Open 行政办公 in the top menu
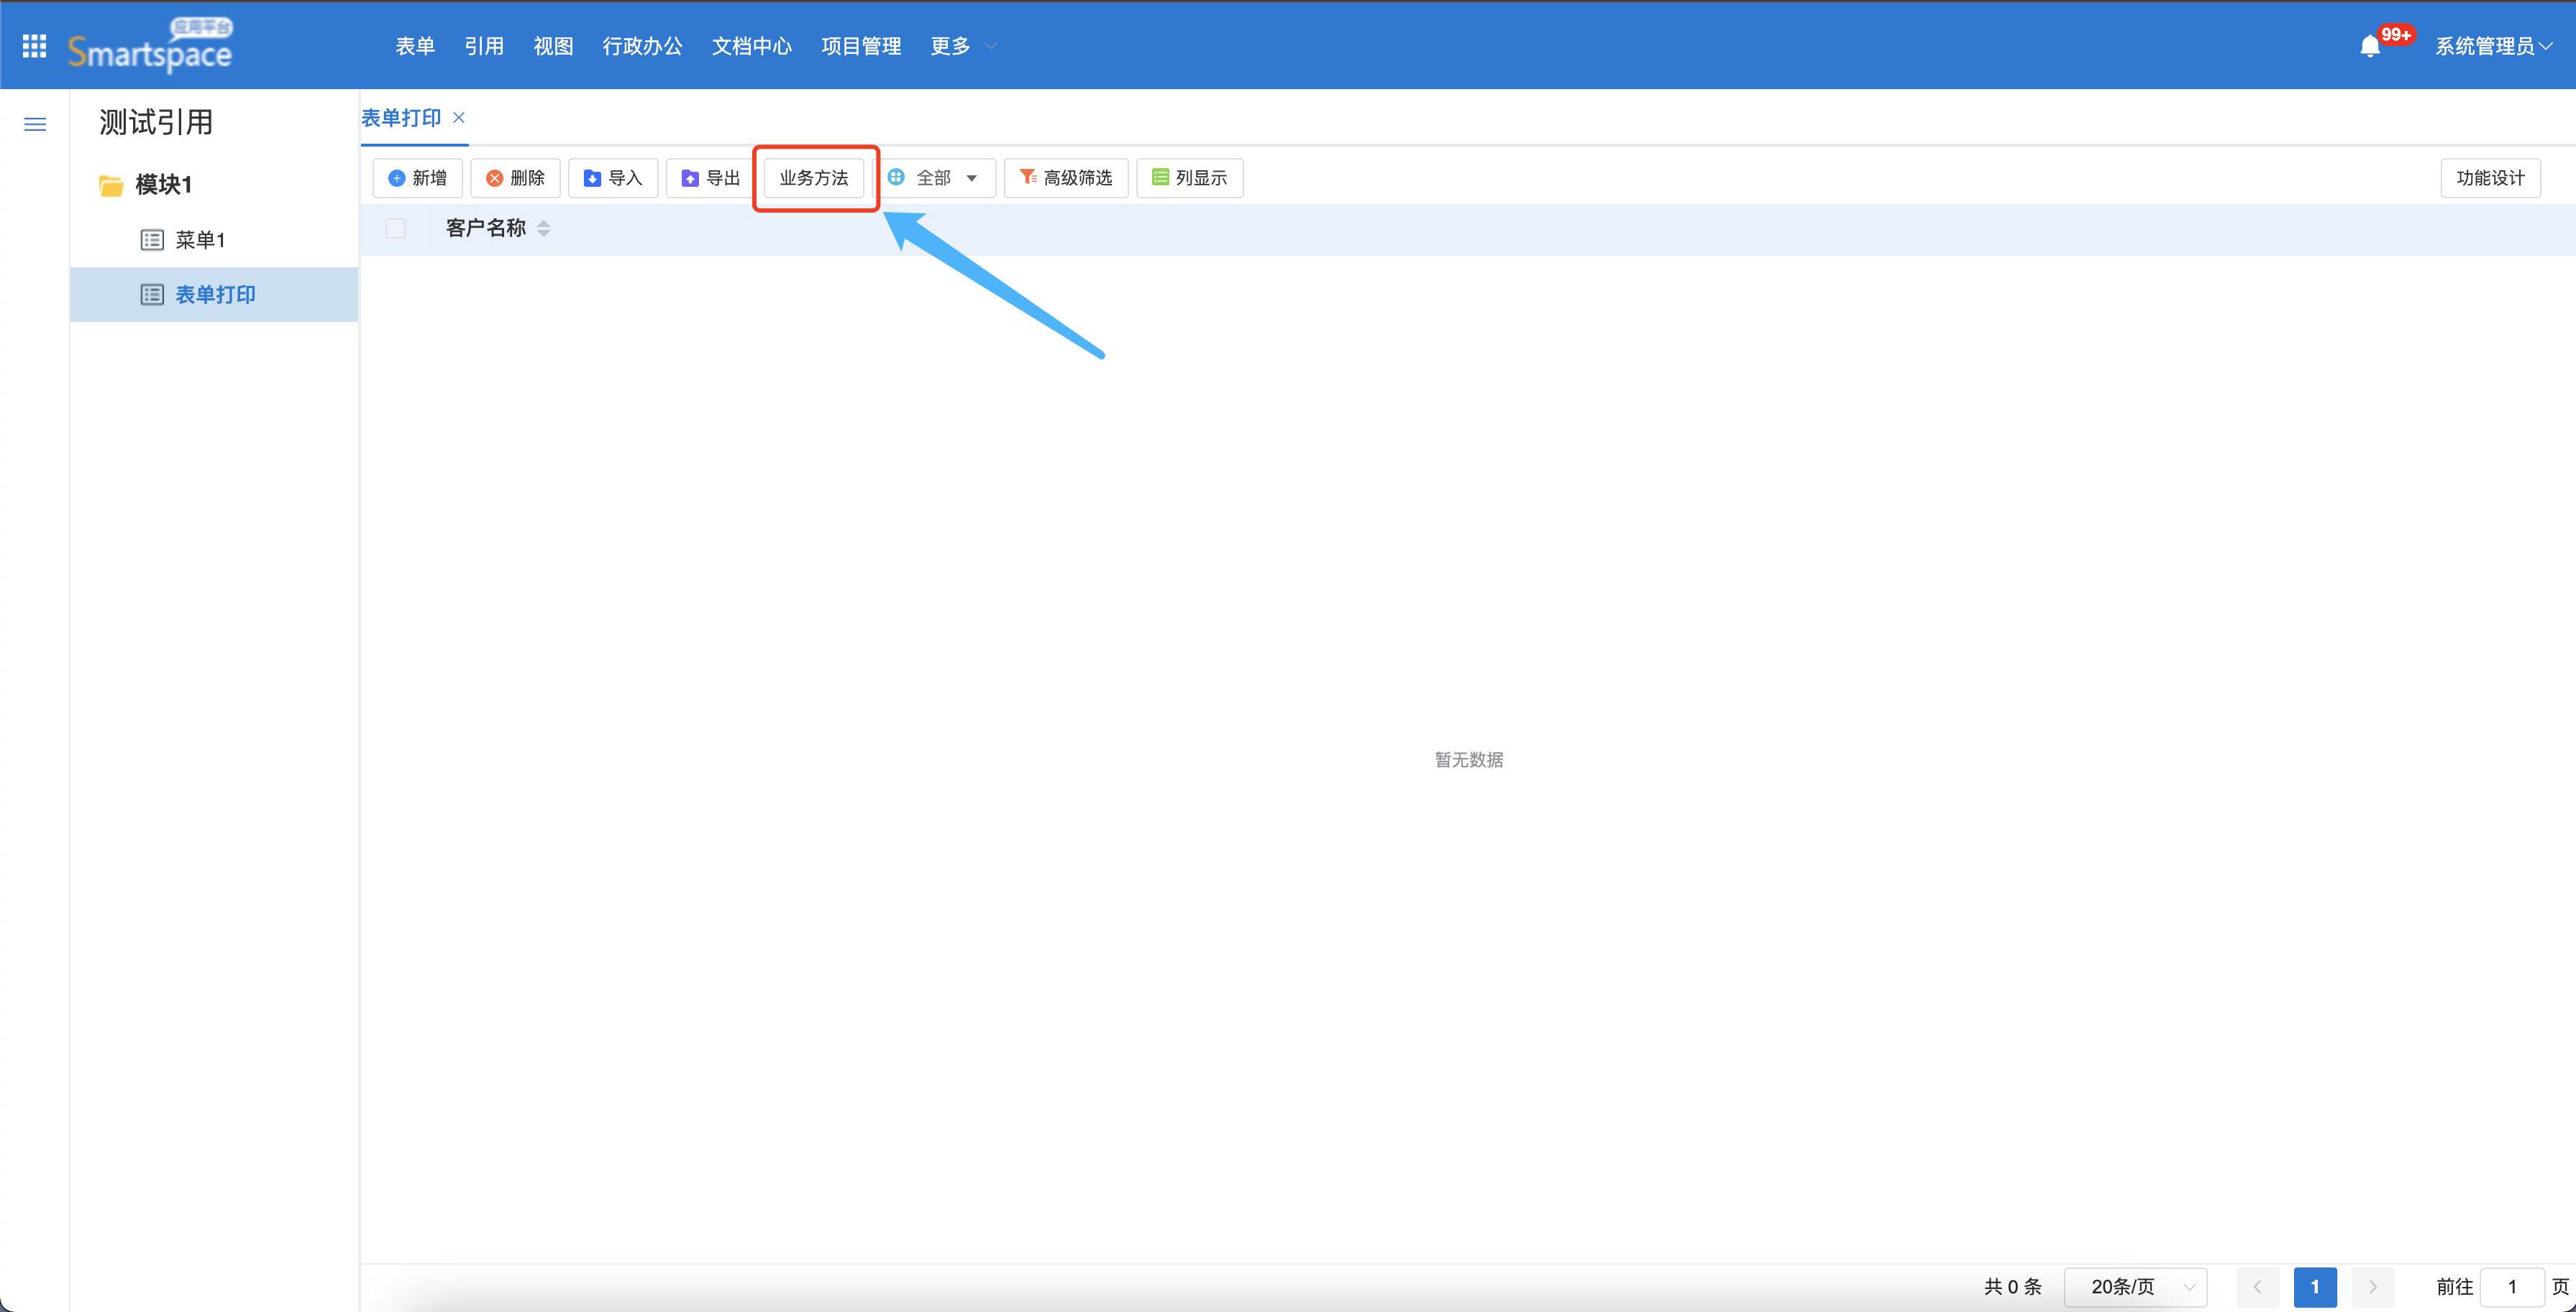This screenshot has height=1312, width=2576. (642, 46)
